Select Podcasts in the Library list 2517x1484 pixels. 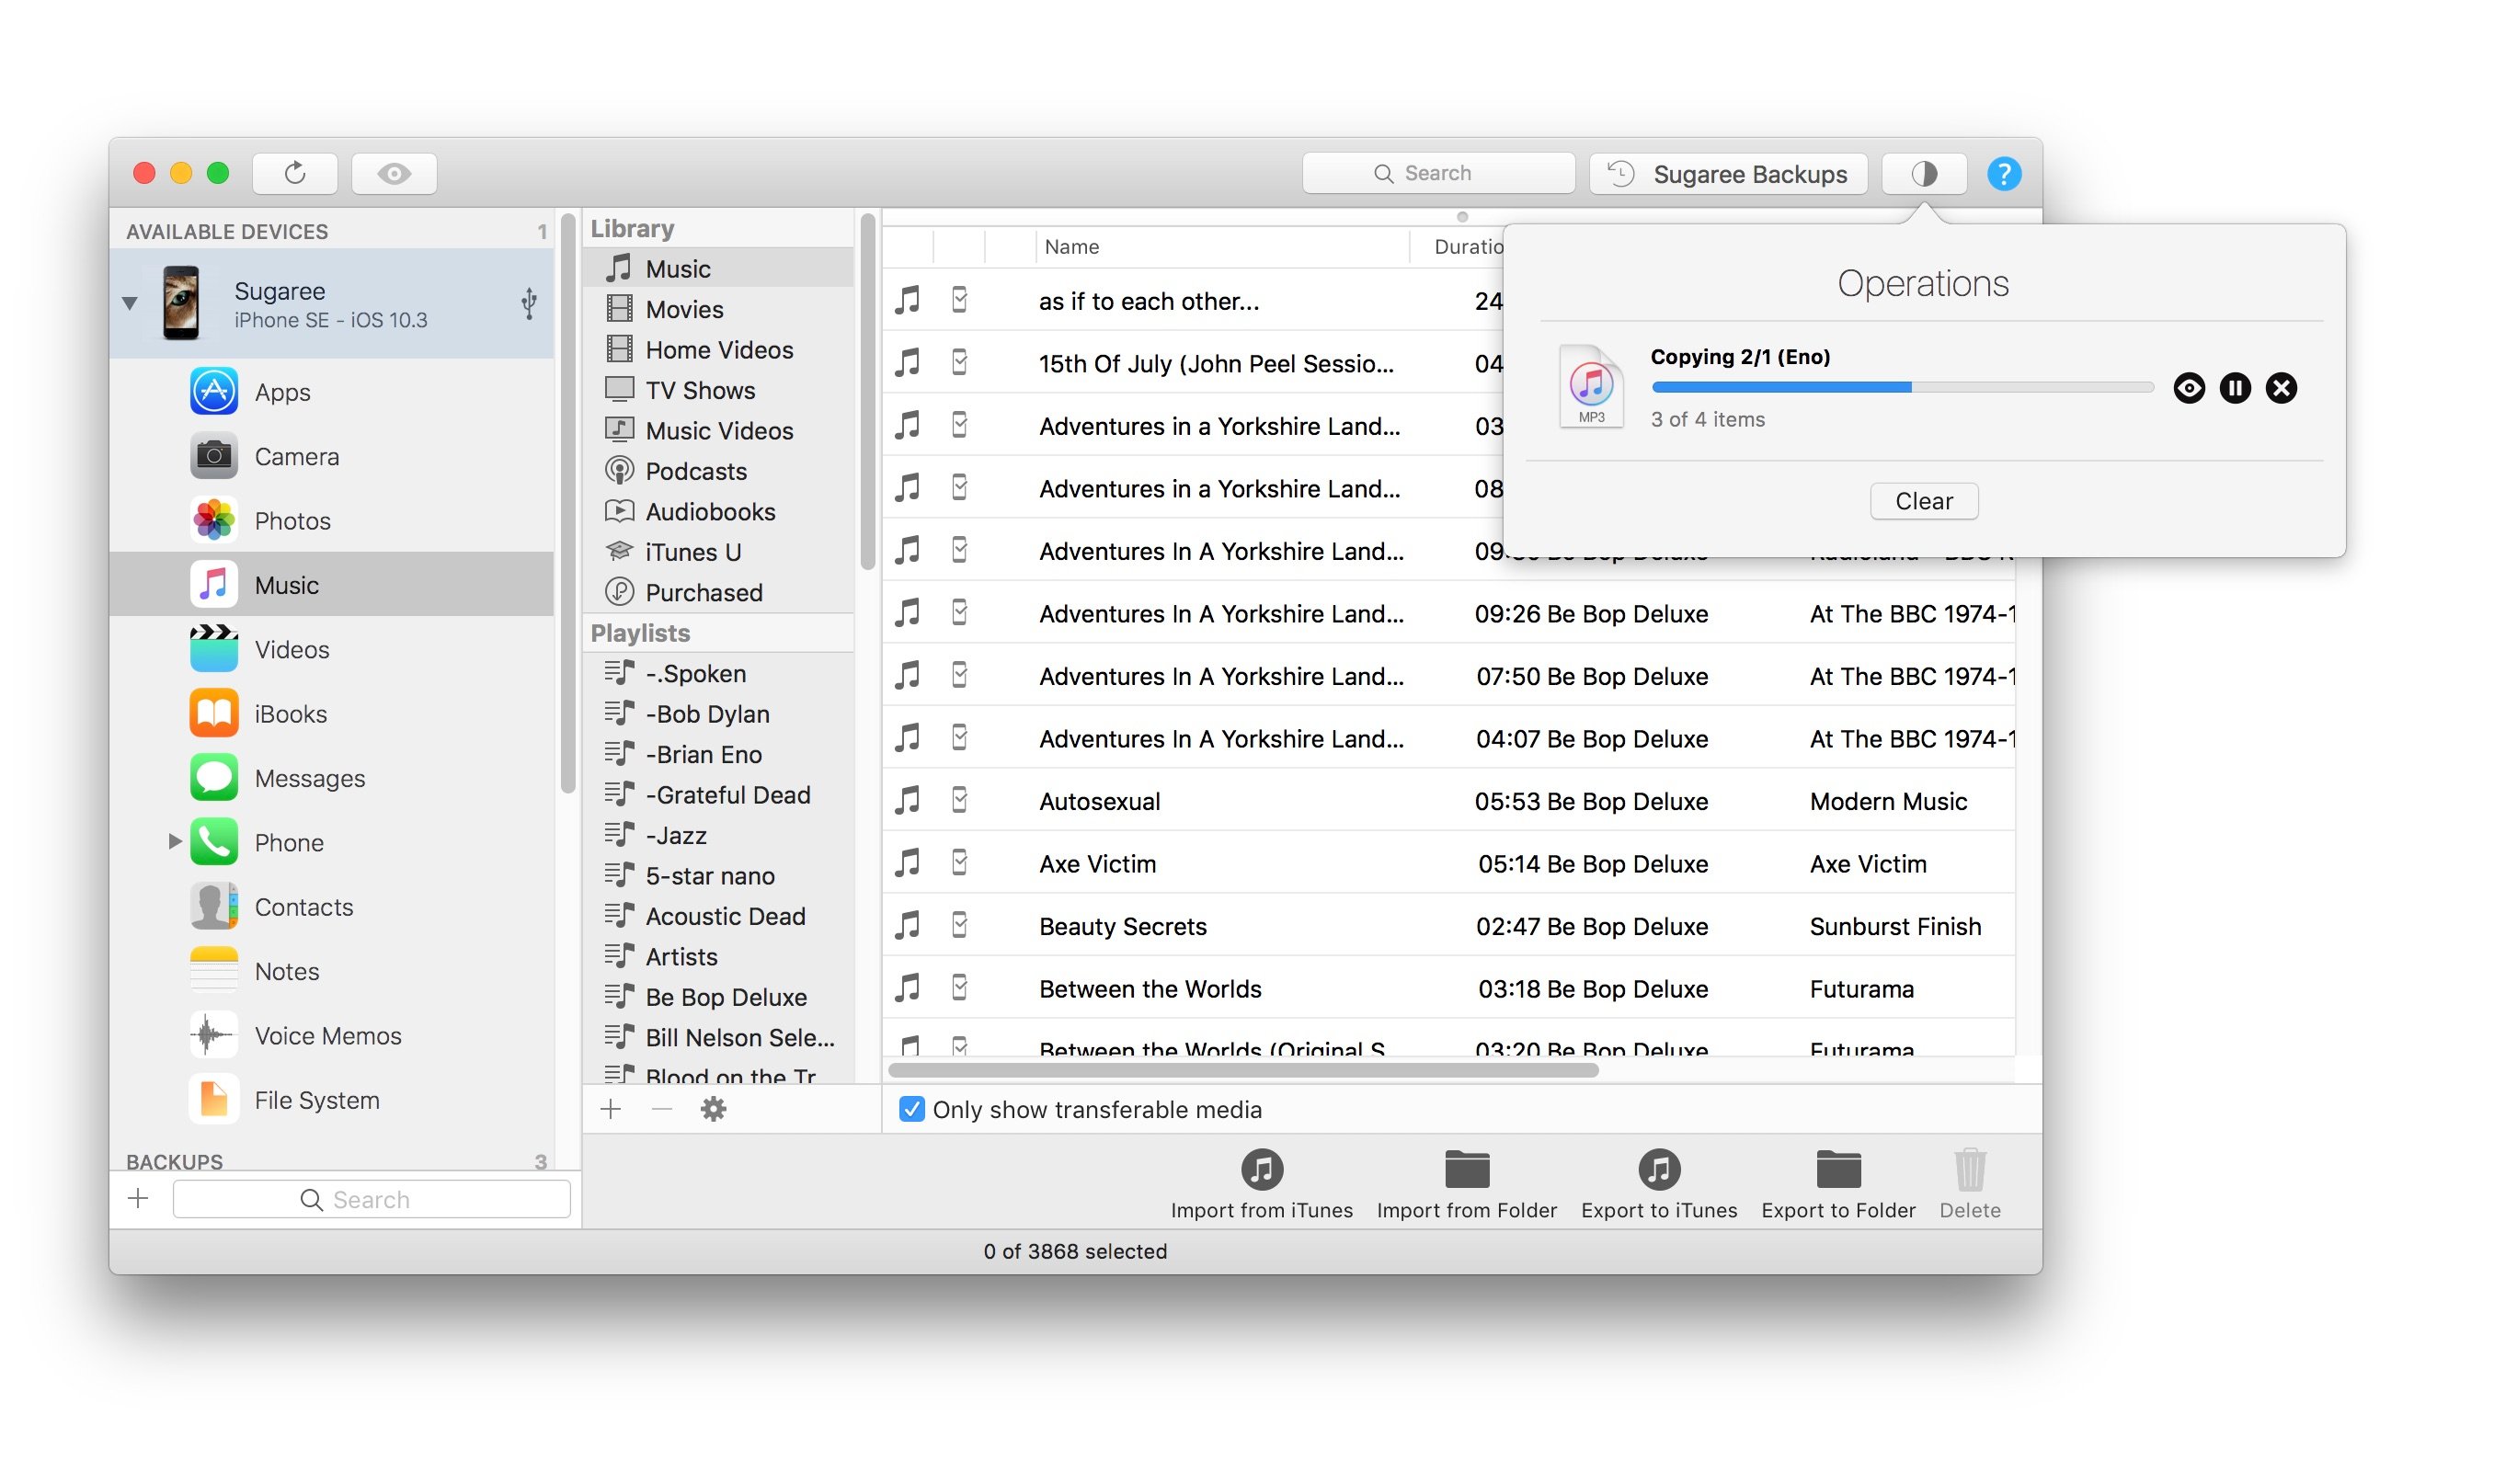(718, 471)
